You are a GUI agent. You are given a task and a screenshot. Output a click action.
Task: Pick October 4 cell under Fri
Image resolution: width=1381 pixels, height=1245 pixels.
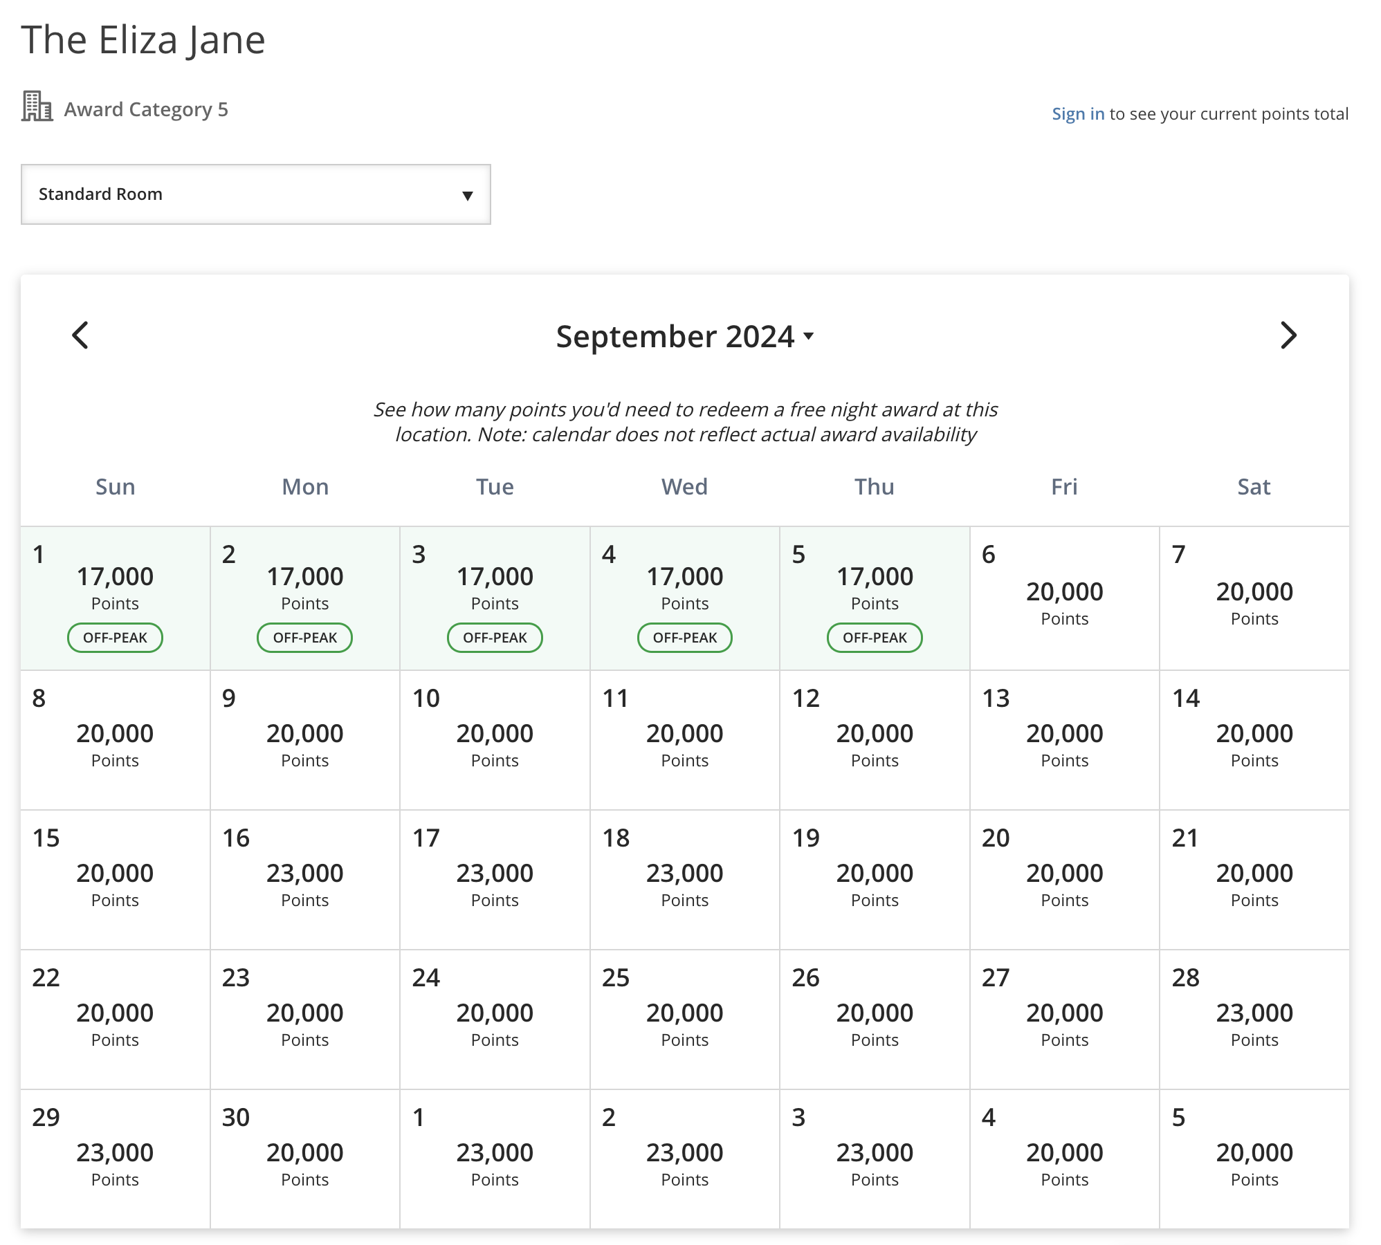(x=1065, y=1159)
